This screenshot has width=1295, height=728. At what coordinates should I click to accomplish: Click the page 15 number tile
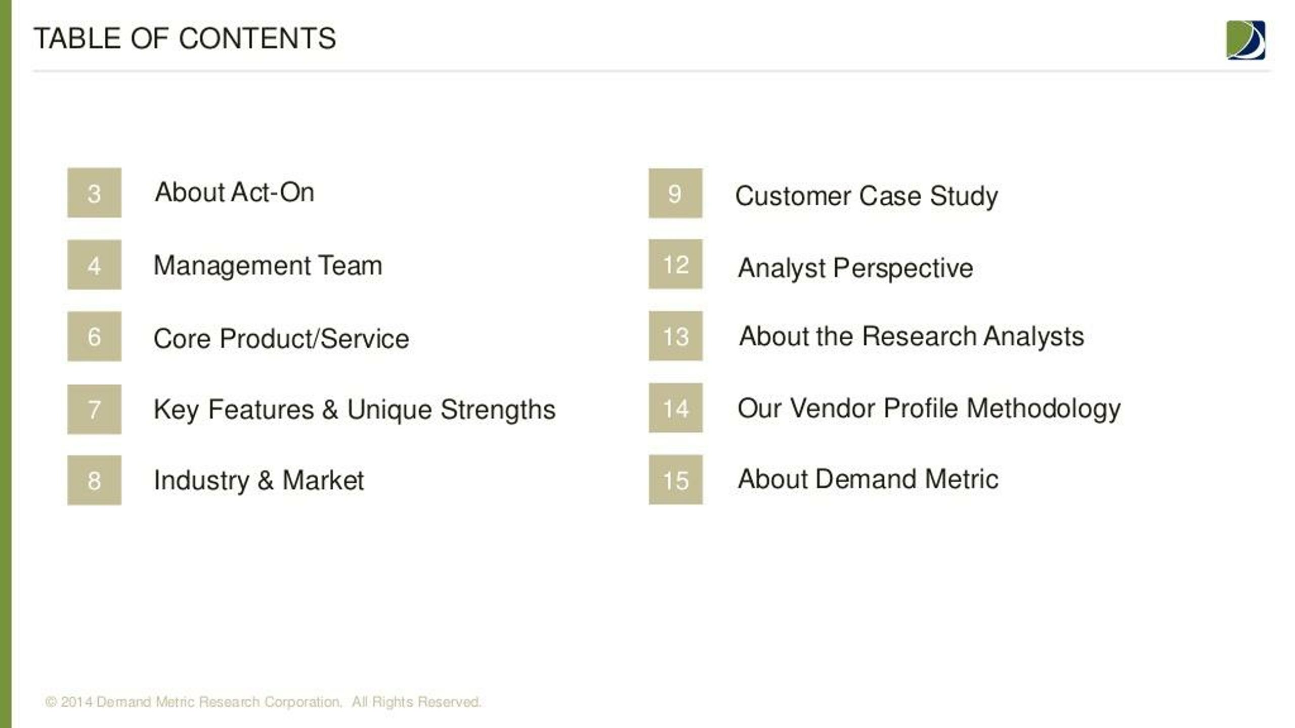tap(675, 479)
